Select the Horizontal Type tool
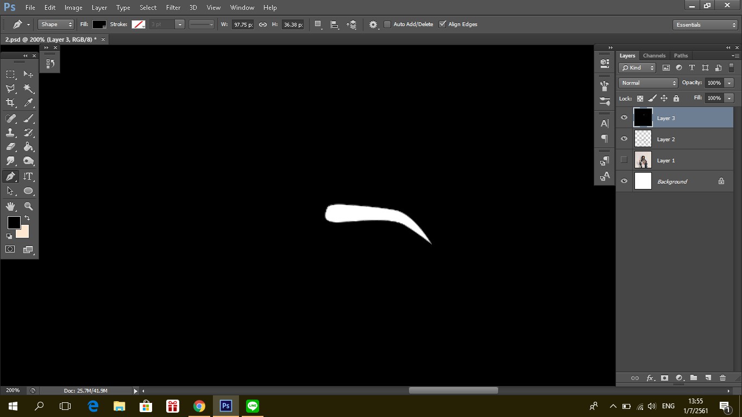742x417 pixels. click(29, 176)
